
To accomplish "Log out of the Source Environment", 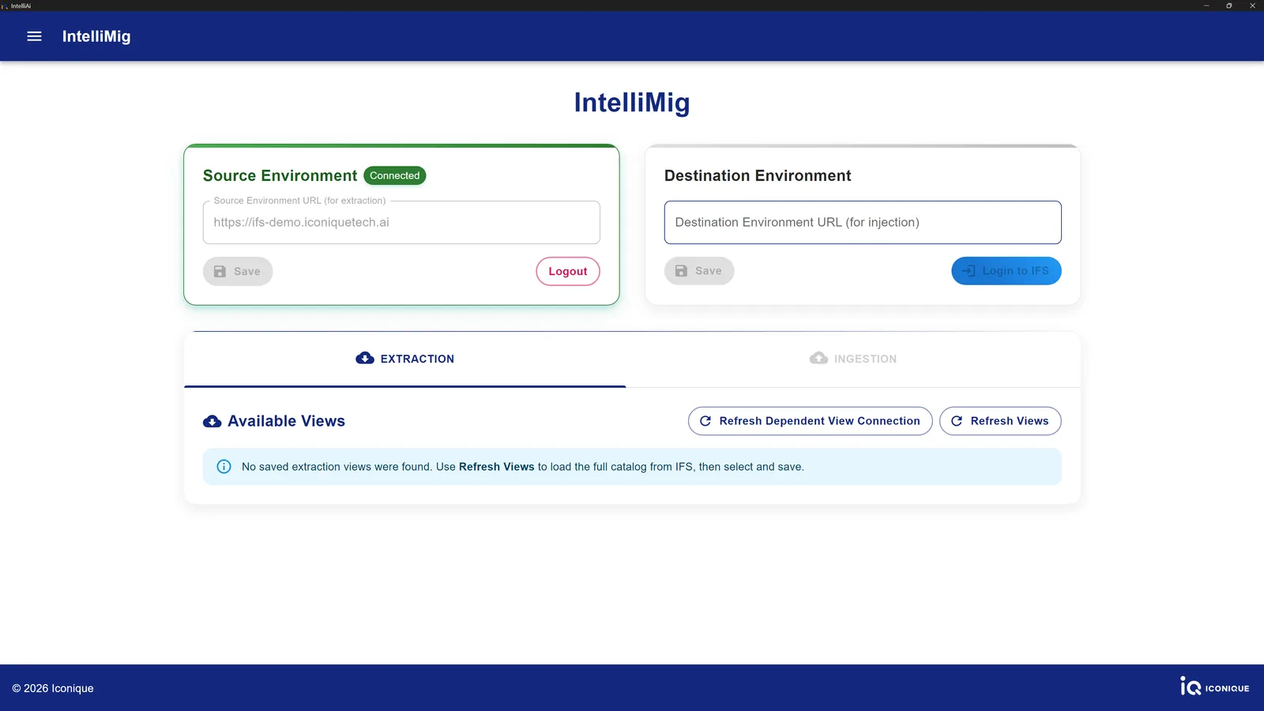I will (x=568, y=272).
